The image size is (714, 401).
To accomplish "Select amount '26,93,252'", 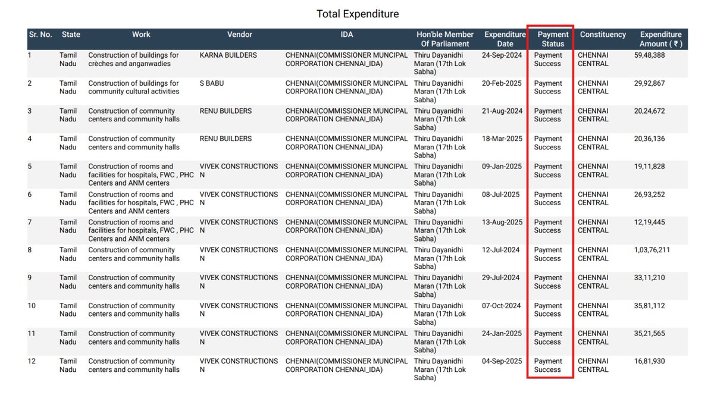I will (x=650, y=195).
